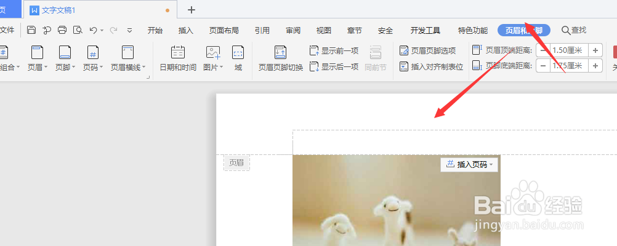The width and height of the screenshot is (617, 246).
Task: Click the 1.75厘米 footer distance field
Action: pos(569,66)
